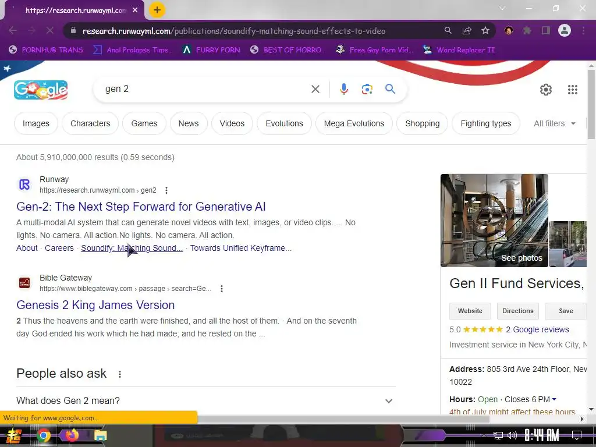Image resolution: width=596 pixels, height=447 pixels.
Task: Open the Runway About sitelink
Action: (27, 248)
